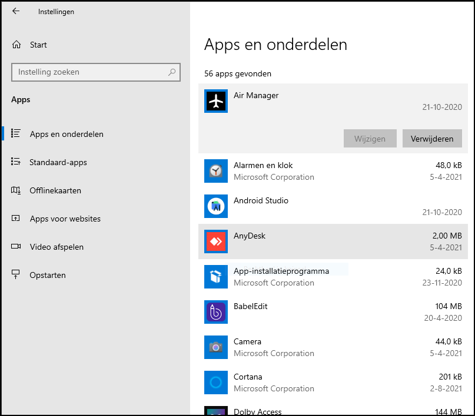Click the 56 apps gevonden text
The height and width of the screenshot is (416, 475).
coord(238,74)
